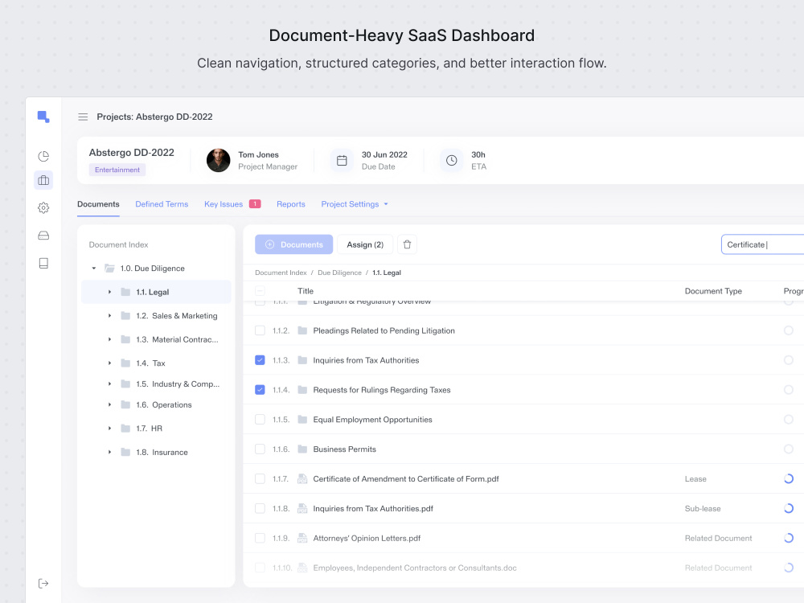The height and width of the screenshot is (603, 804).
Task: Click the calendar due date icon
Action: pyautogui.click(x=342, y=161)
